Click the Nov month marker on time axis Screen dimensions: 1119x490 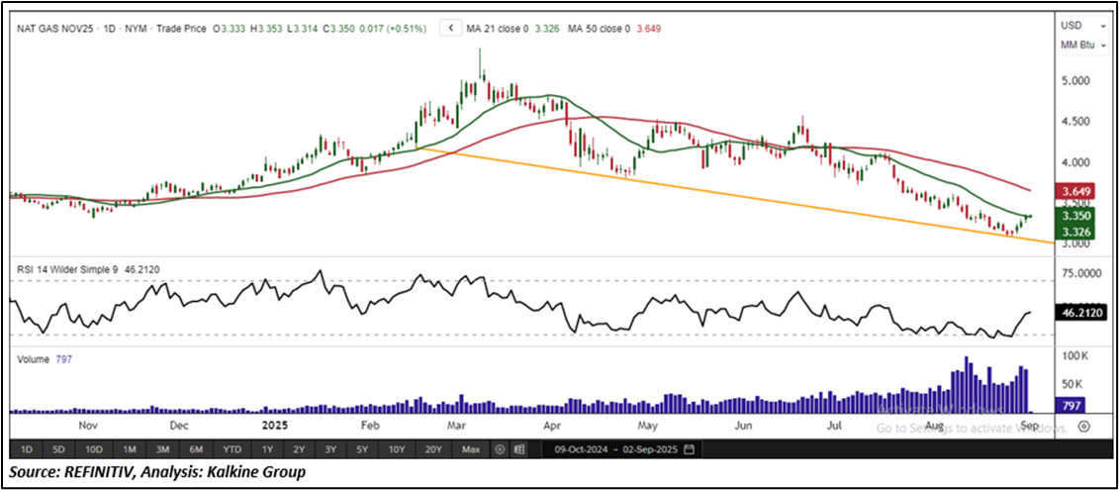[88, 427]
